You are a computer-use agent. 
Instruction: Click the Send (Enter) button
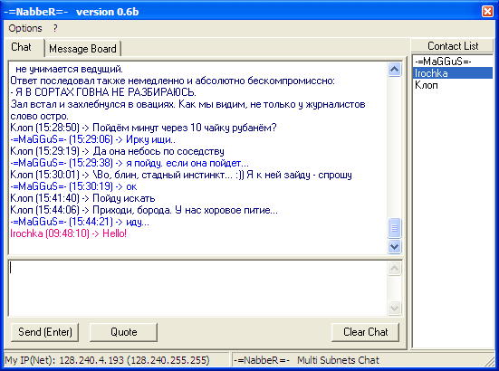coord(45,332)
